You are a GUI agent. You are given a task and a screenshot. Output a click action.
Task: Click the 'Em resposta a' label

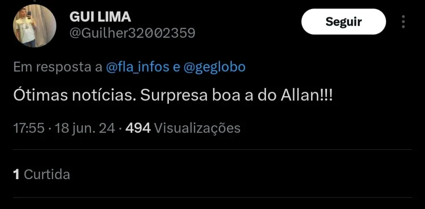pyautogui.click(x=58, y=68)
